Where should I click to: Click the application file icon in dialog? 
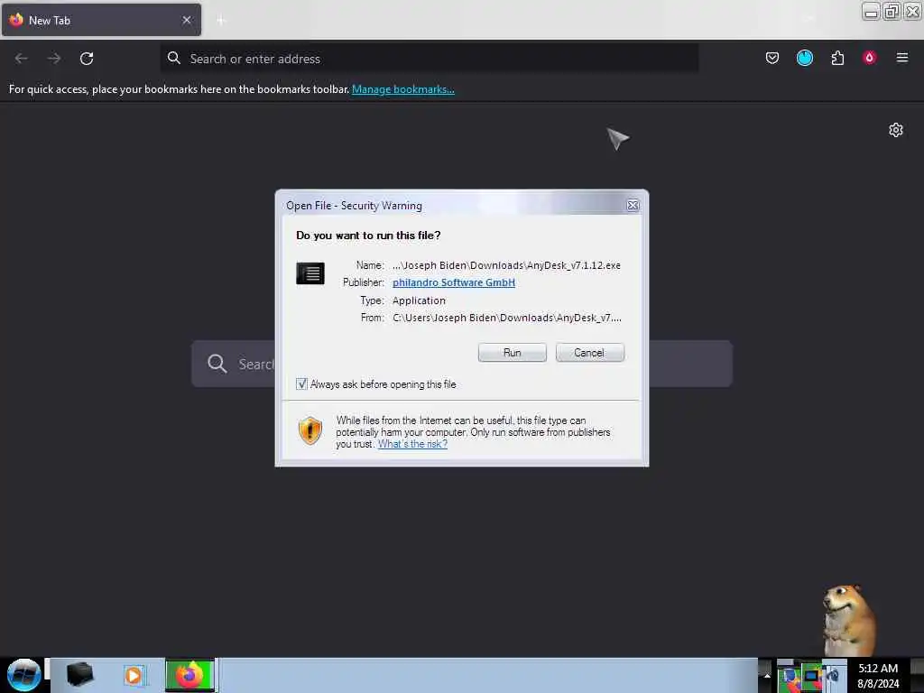(x=310, y=273)
